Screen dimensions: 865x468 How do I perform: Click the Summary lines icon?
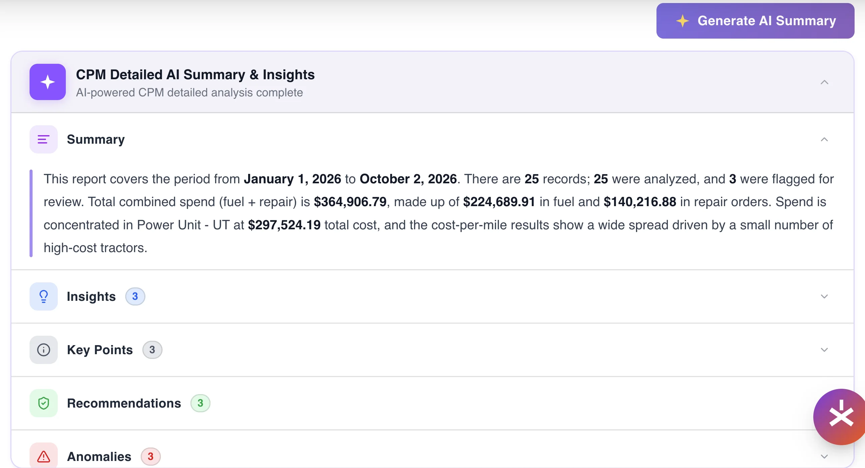pyautogui.click(x=44, y=139)
